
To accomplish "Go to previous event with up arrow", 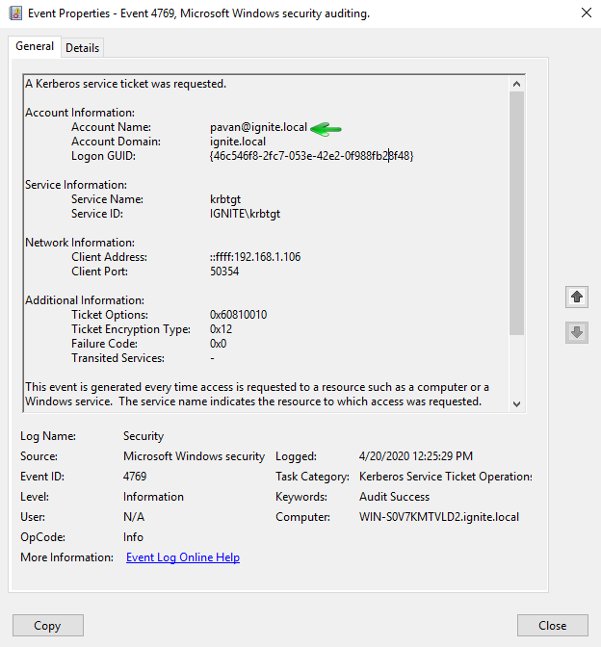I will pos(577,297).
